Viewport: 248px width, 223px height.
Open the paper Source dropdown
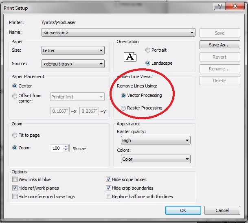pyautogui.click(x=73, y=64)
